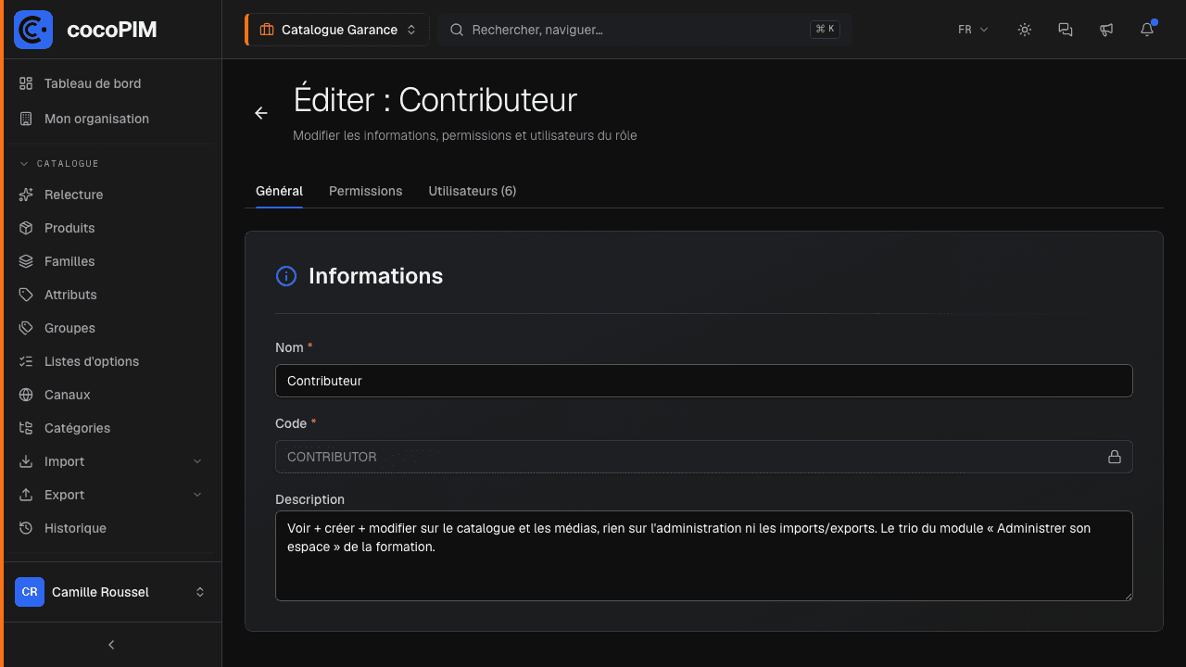Open the chat messages icon

(1066, 30)
